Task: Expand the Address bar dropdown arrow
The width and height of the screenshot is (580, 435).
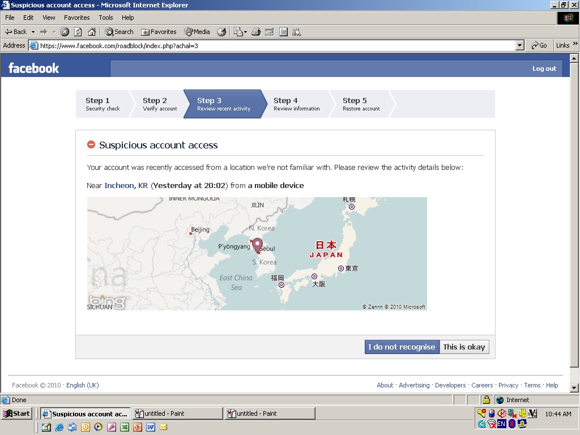Action: click(x=520, y=45)
